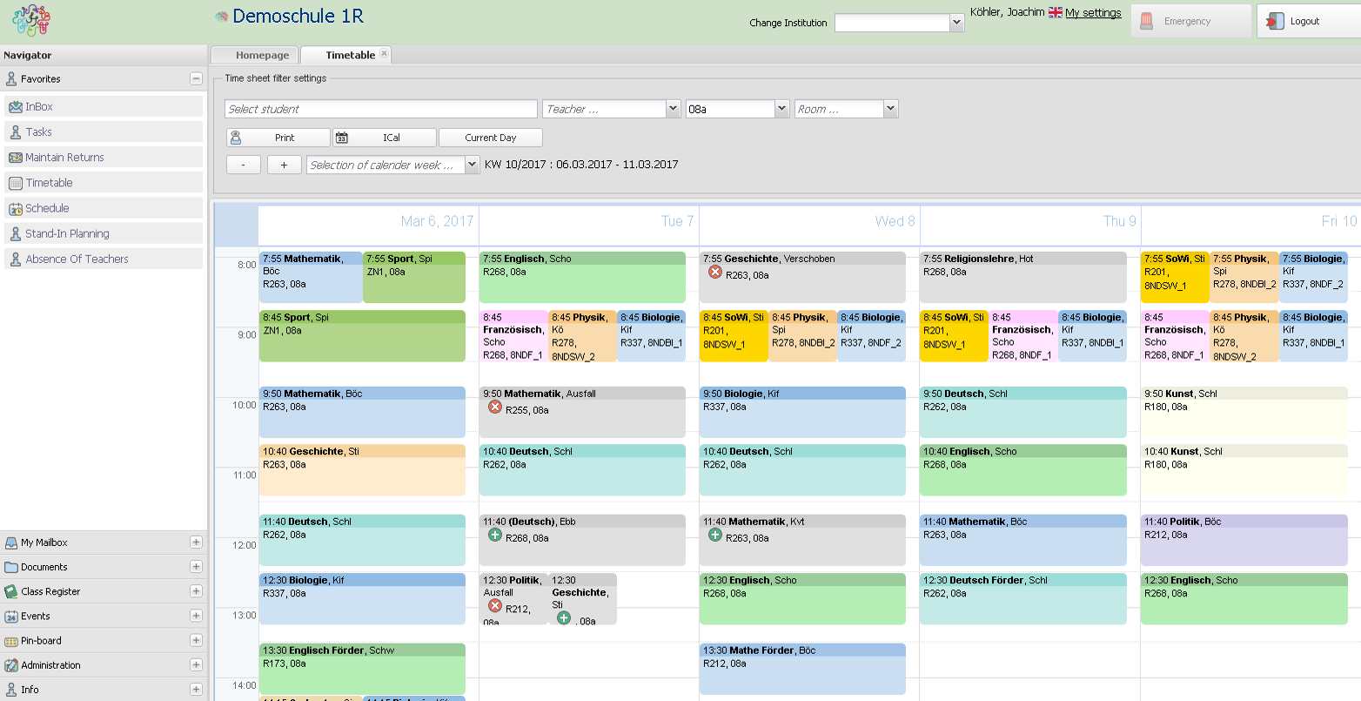Image resolution: width=1361 pixels, height=701 pixels.
Task: Click the Select student input field
Action: coord(380,109)
